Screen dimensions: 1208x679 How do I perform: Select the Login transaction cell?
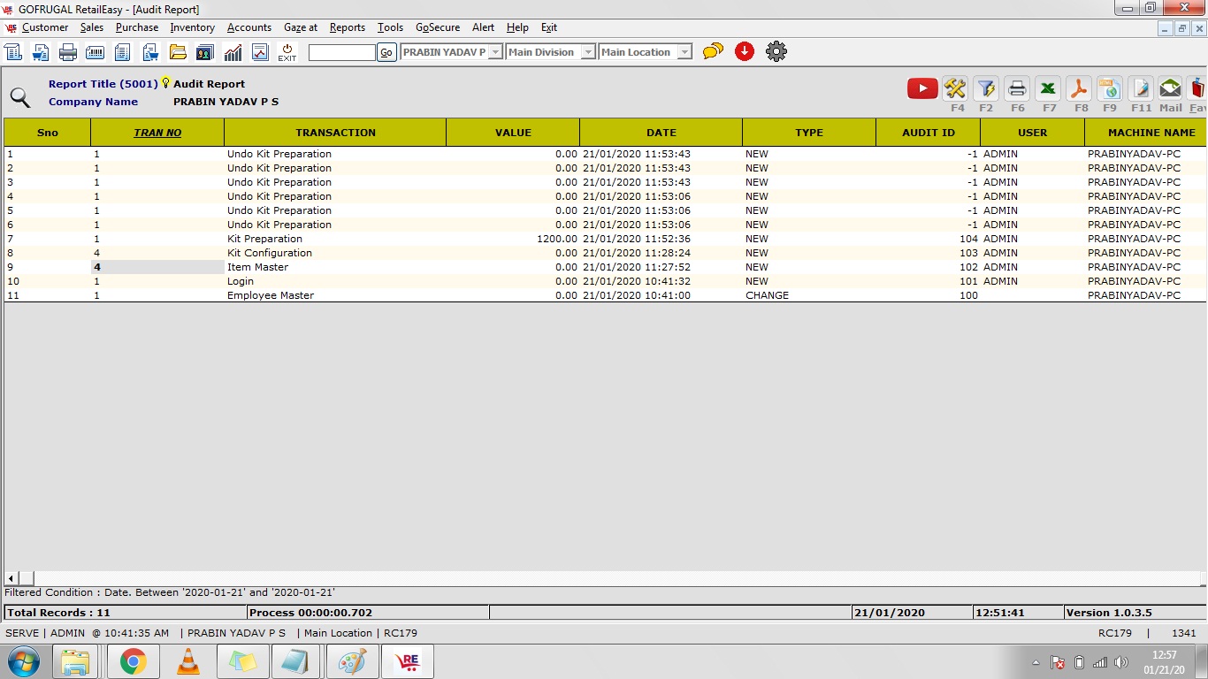(335, 281)
